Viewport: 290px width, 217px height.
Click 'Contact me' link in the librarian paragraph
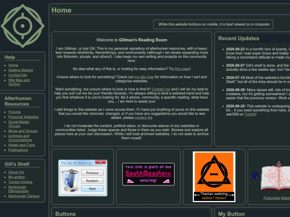[161, 89]
